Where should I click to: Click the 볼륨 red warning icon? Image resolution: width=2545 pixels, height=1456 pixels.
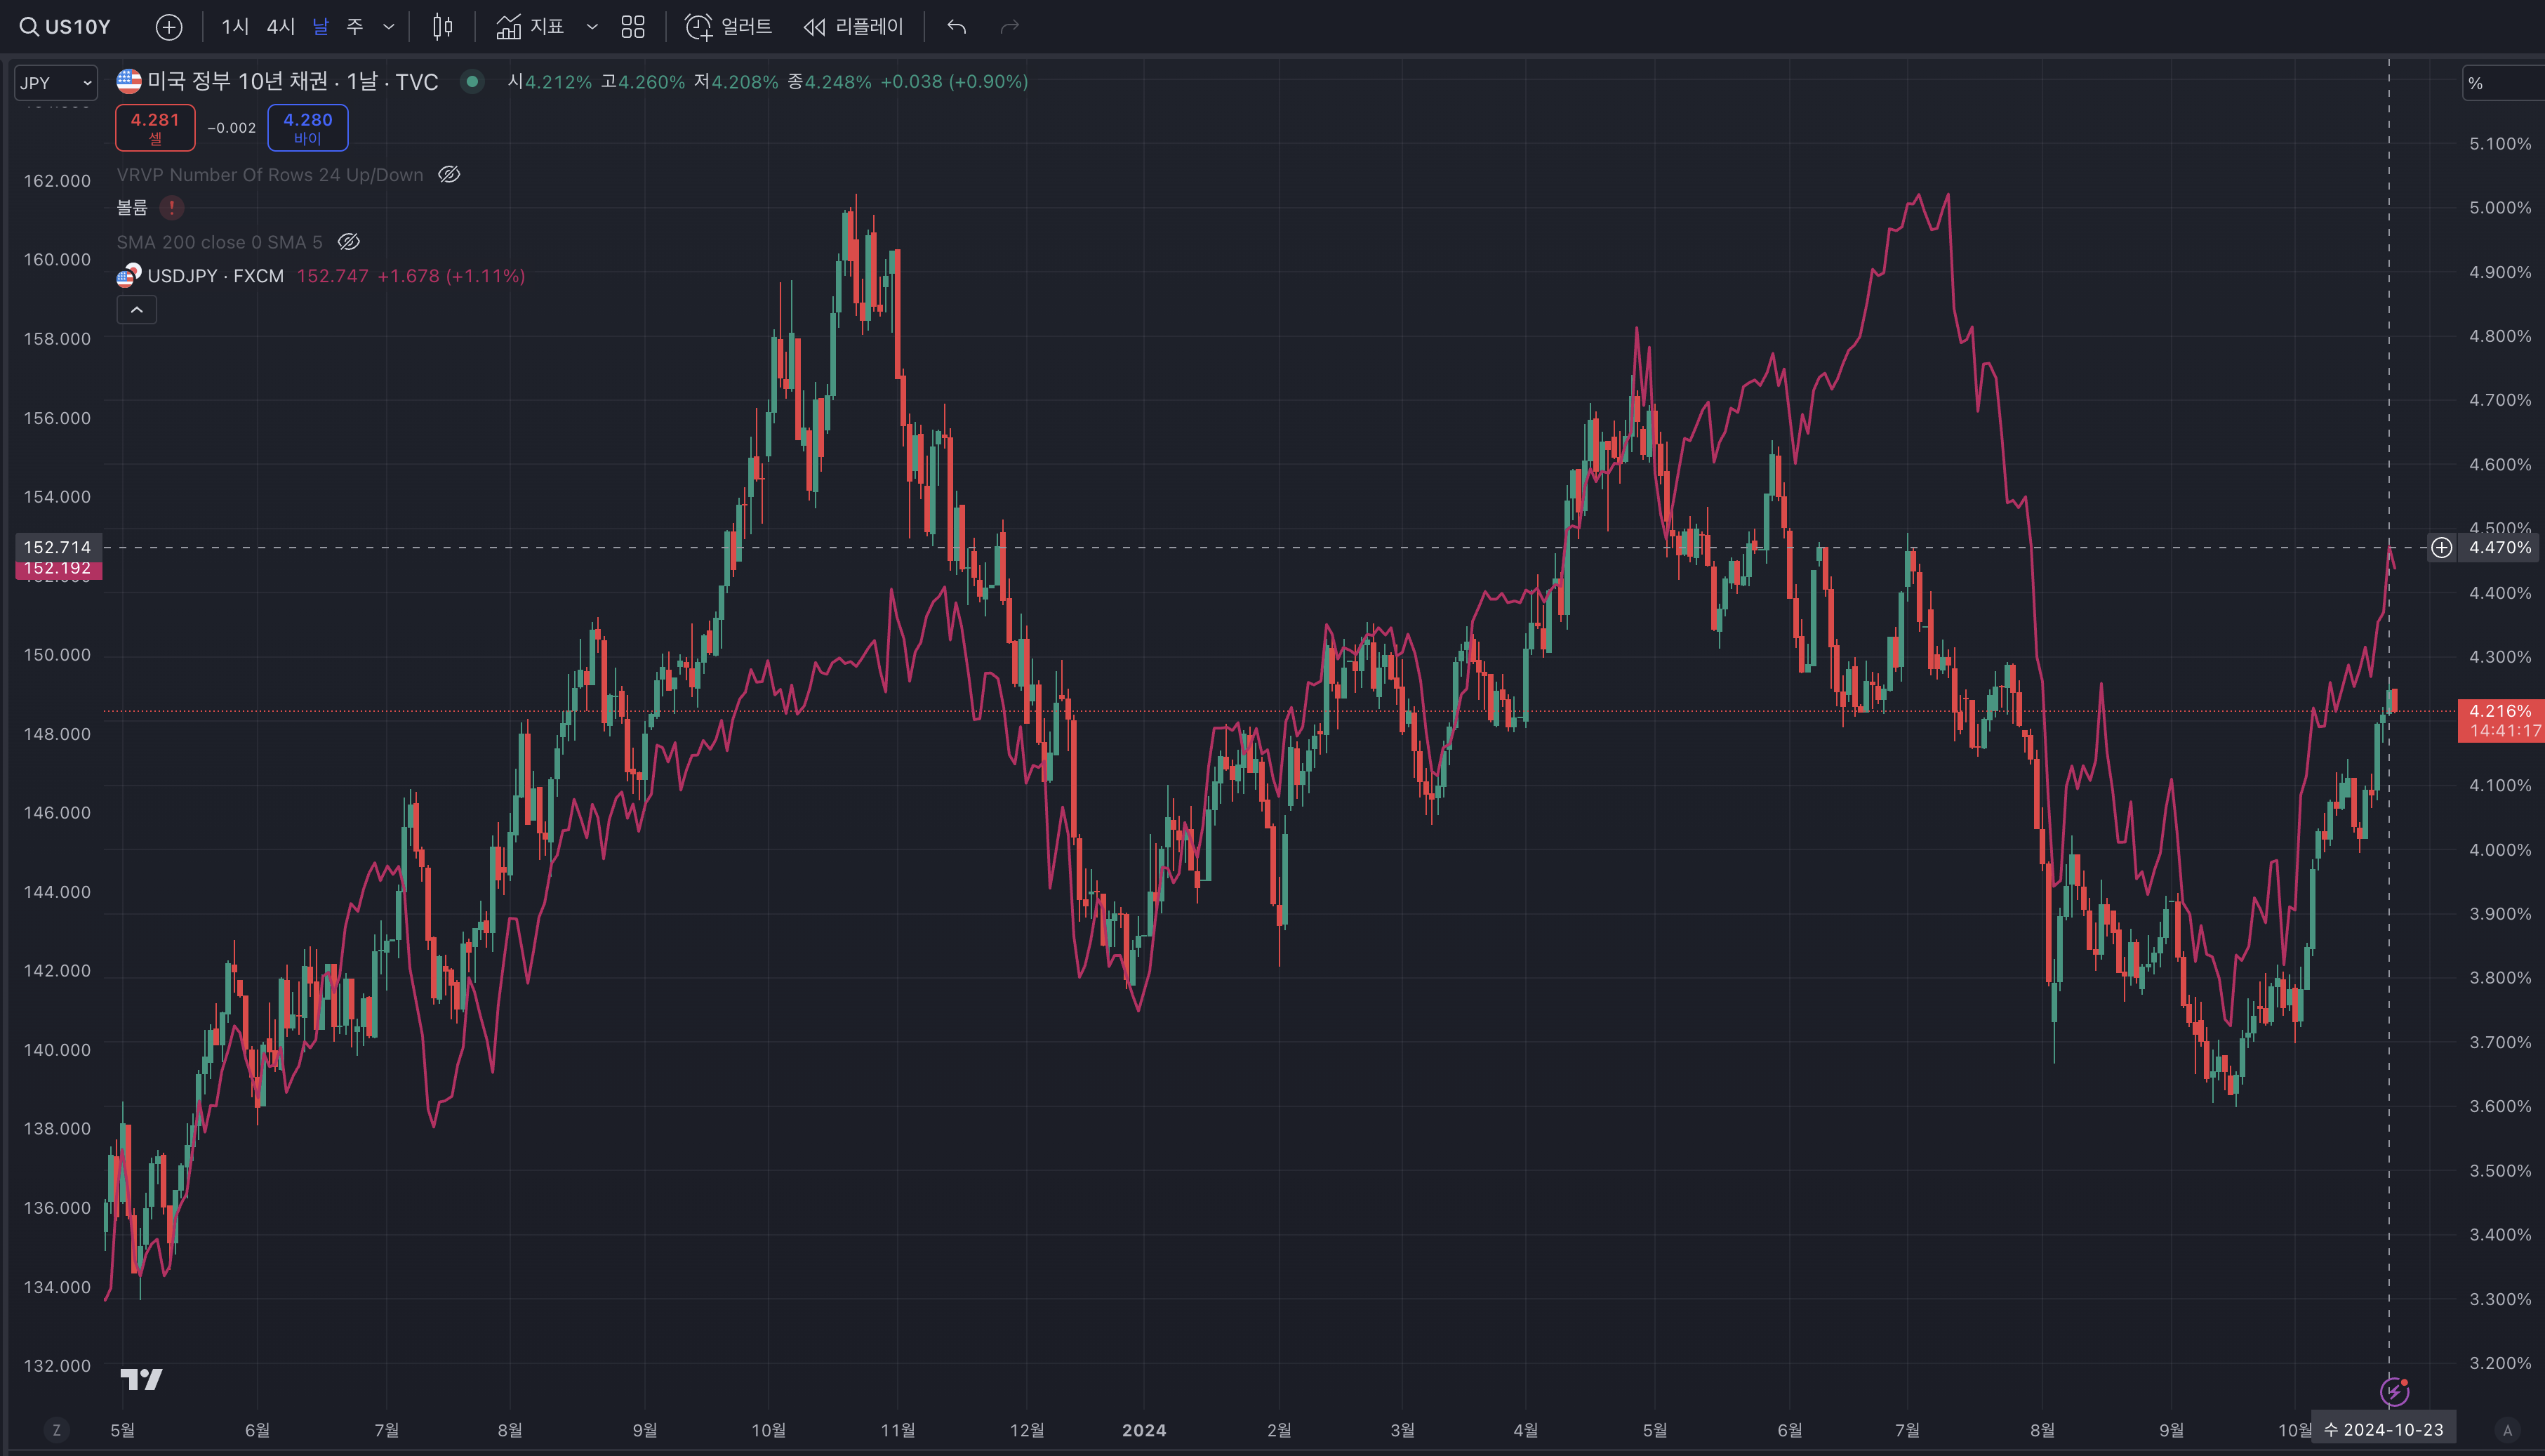(172, 208)
